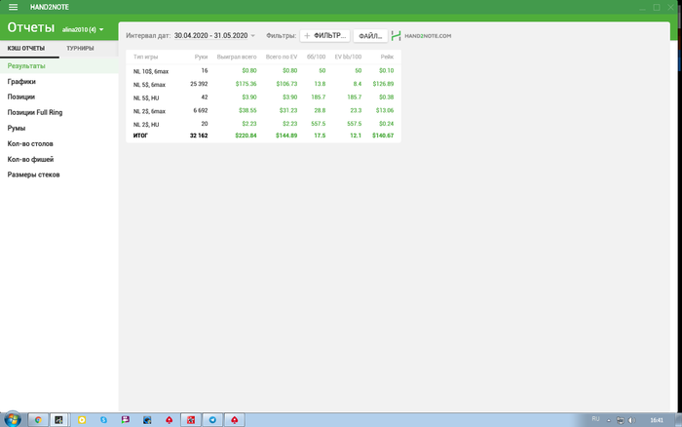Open the Позиции report

[59, 97]
